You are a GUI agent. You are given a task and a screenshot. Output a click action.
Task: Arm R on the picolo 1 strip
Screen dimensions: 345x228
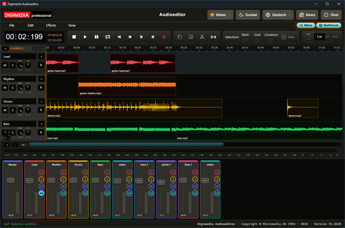coord(173,172)
